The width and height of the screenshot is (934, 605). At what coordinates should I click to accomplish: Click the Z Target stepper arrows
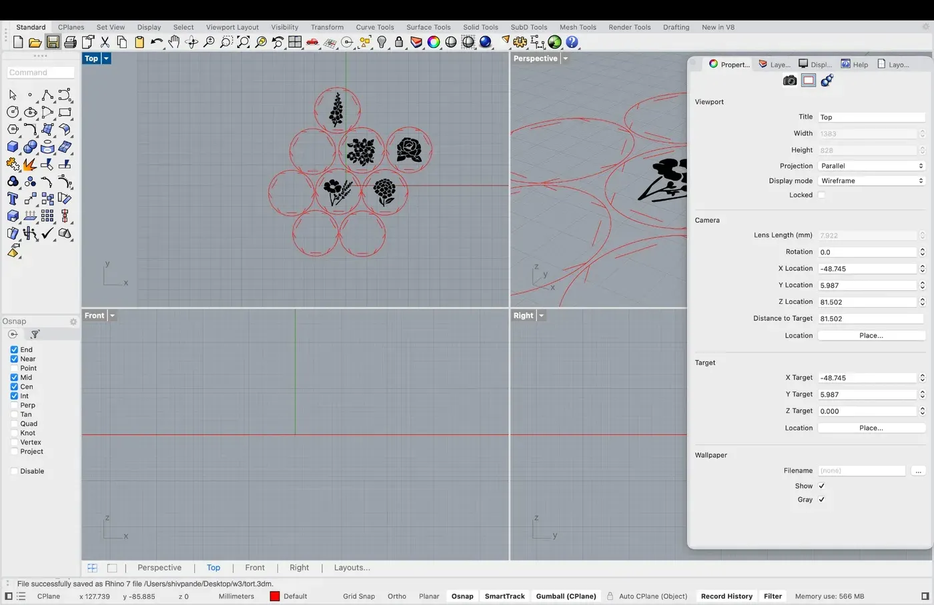click(x=922, y=411)
